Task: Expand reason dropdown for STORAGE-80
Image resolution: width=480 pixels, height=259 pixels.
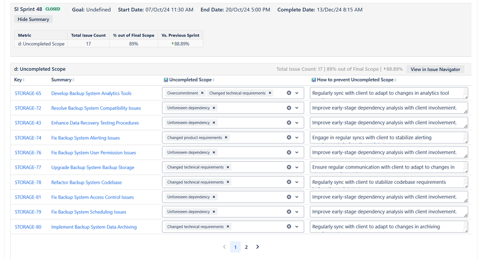Action: [296, 226]
